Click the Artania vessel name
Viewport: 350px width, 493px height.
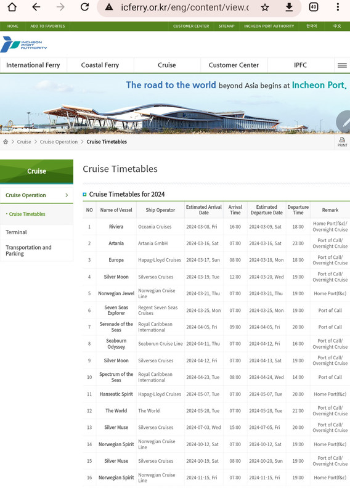pyautogui.click(x=116, y=243)
